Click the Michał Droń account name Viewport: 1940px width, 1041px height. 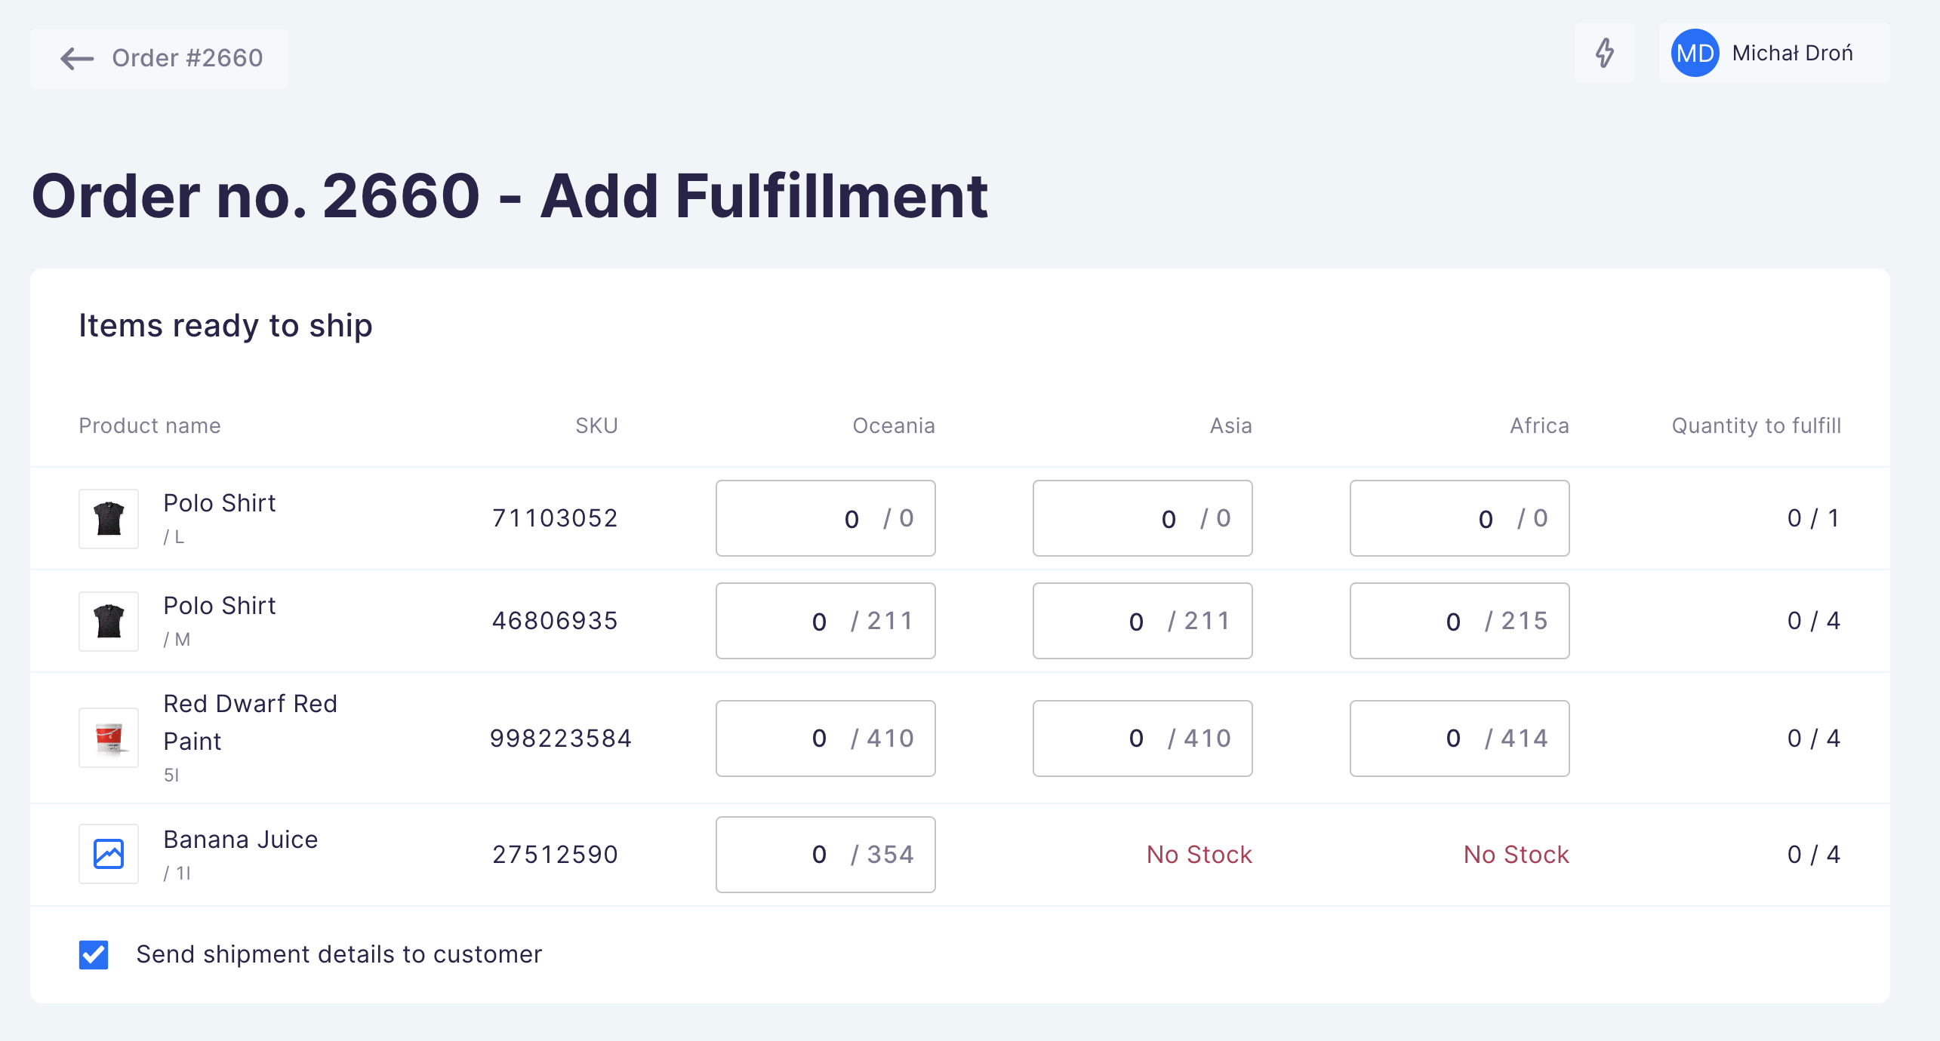(x=1792, y=53)
